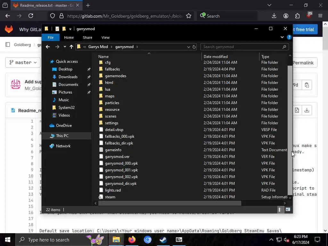This screenshot has height=246, width=328.
Task: Select OneDrive in navigation pane
Action: pyautogui.click(x=64, y=125)
